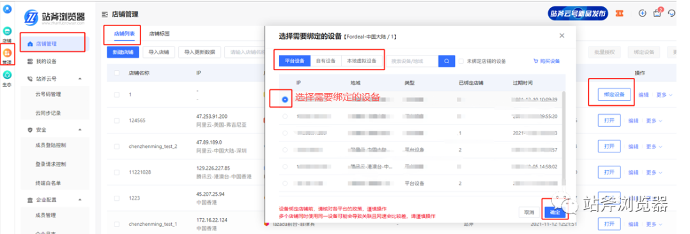Open 更多 dropdown for chenzhenming_test_2
Viewport: 690px width, 234px height.
pos(654,146)
